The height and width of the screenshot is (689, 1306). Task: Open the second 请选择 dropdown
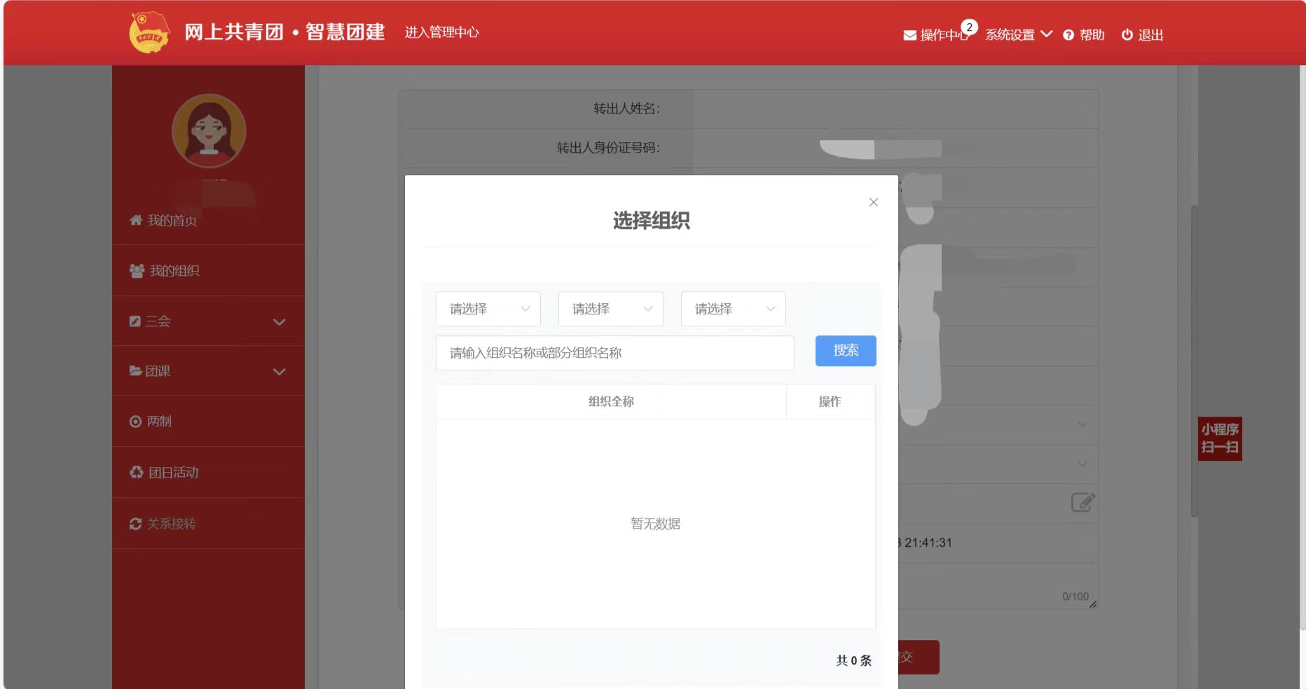pyautogui.click(x=610, y=309)
